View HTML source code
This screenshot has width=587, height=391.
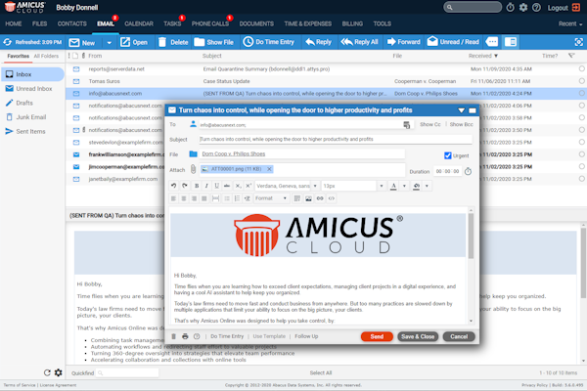point(332,198)
